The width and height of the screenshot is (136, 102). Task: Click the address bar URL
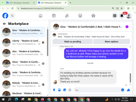pos(42,8)
